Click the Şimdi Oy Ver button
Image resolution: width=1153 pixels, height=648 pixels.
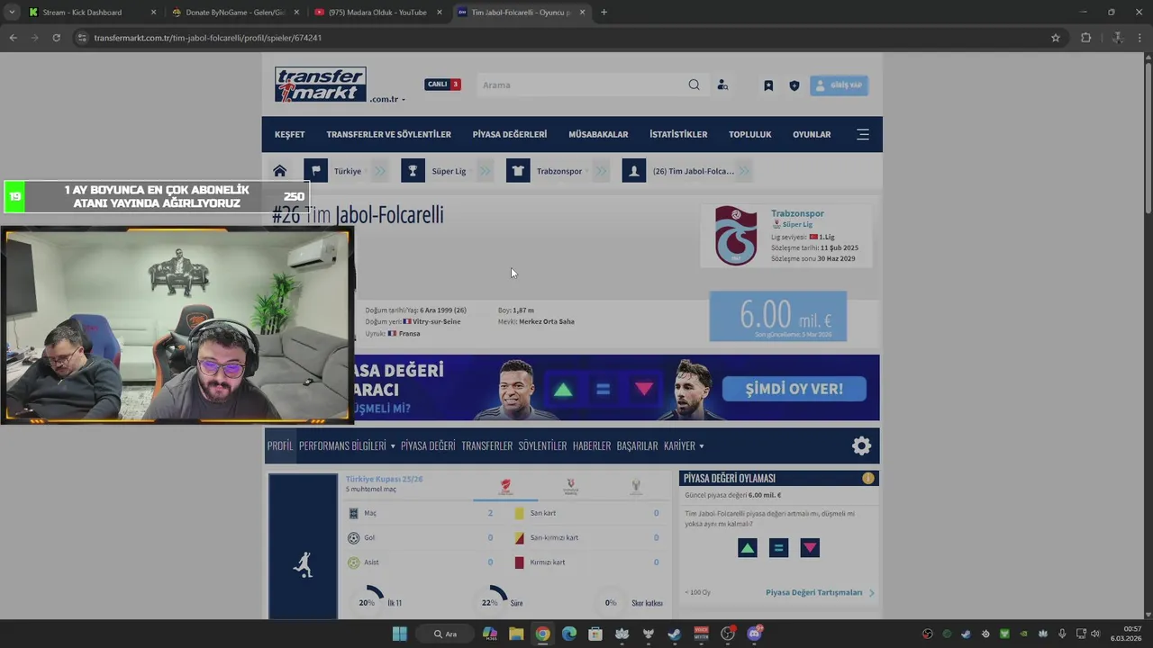pyautogui.click(x=794, y=389)
